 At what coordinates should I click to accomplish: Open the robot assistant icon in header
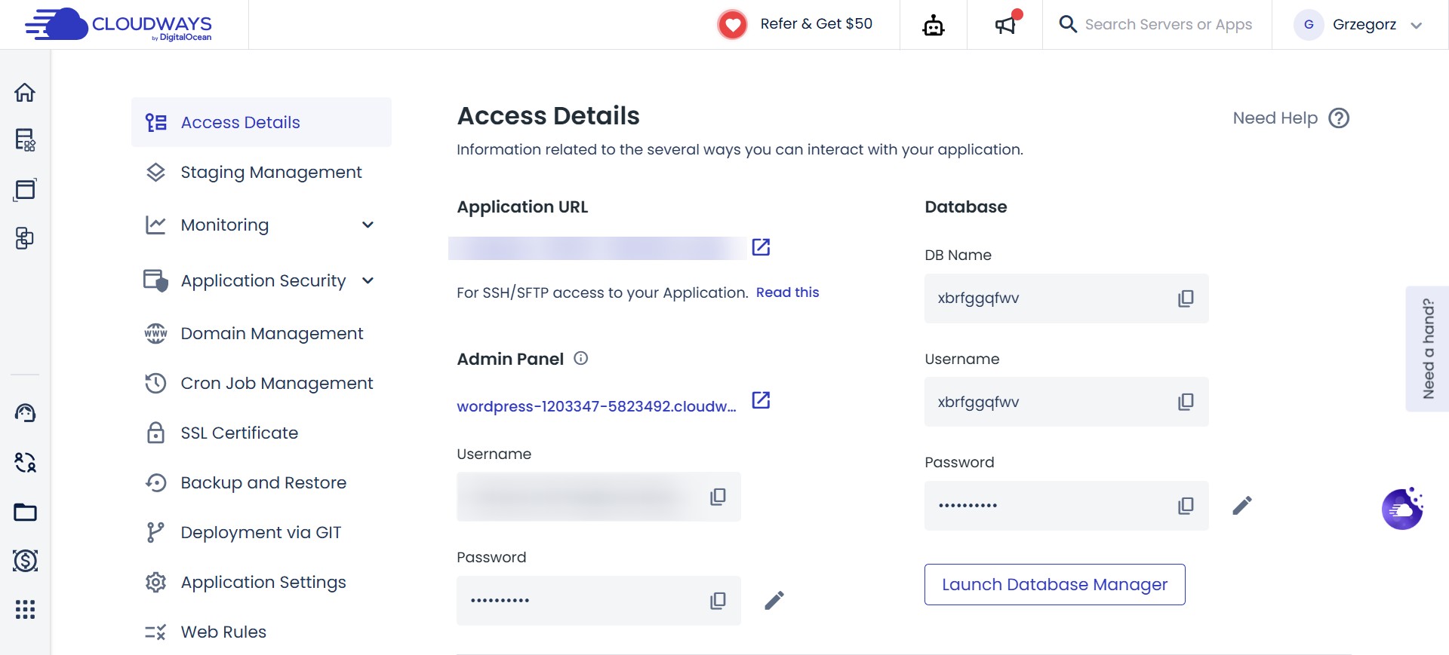point(934,26)
